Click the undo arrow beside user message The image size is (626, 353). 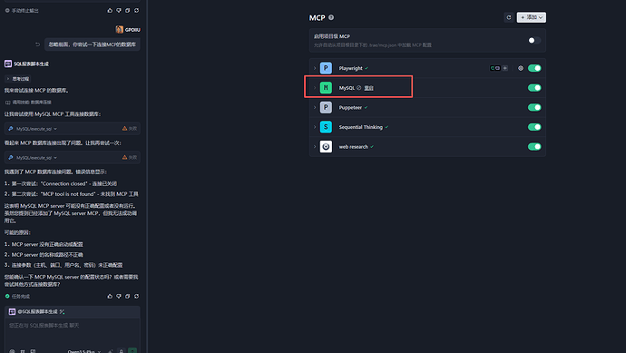(x=37, y=44)
